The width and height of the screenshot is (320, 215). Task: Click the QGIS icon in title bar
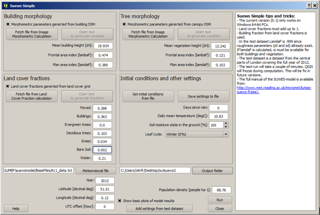click(x=6, y=6)
